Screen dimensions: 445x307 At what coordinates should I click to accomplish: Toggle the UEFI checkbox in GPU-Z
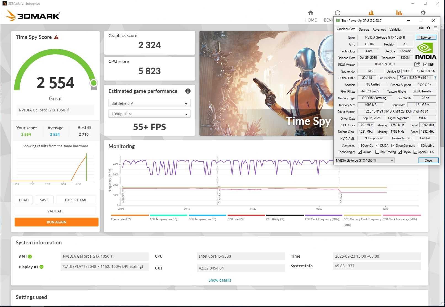(x=425, y=65)
